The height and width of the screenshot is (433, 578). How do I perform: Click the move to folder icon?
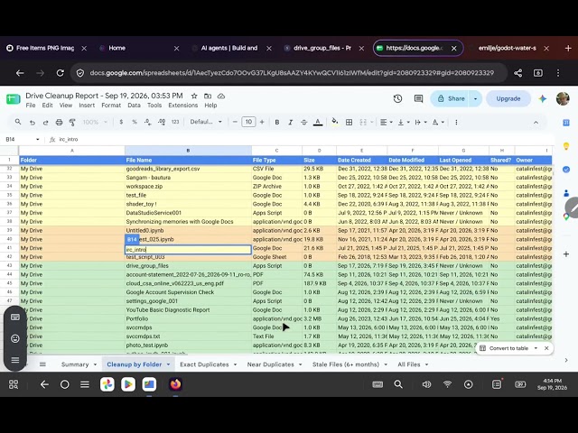pyautogui.click(x=208, y=97)
